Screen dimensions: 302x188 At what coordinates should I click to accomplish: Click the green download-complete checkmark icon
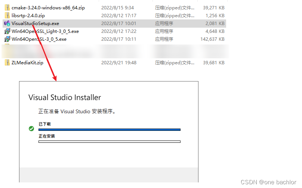[x=31, y=129]
